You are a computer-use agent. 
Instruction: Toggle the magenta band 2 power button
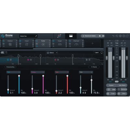(x=28, y=60)
